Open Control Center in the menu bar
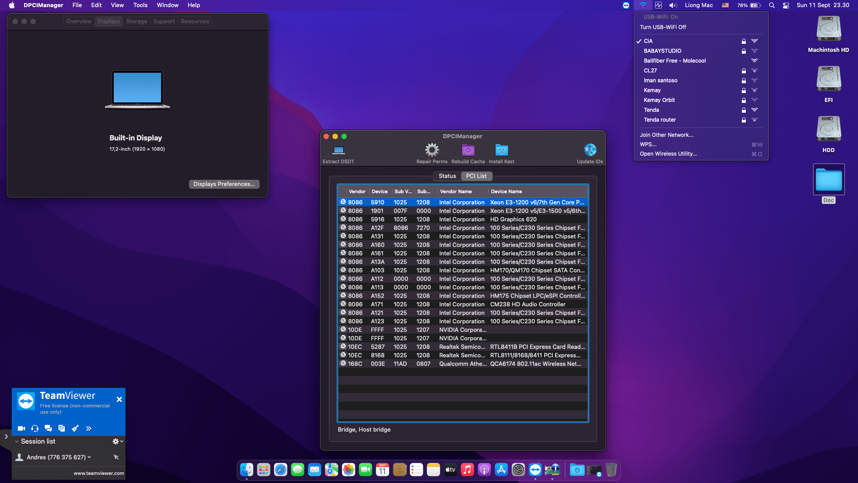Screen dimensions: 858x483 tap(786, 5)
